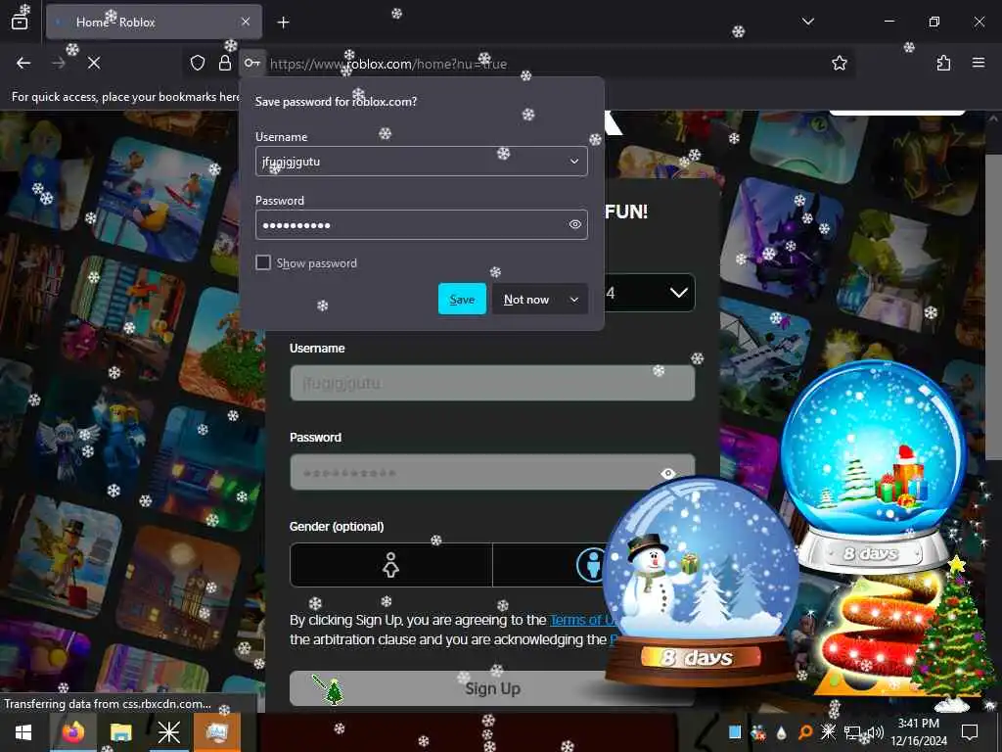Close the Home - Roblox tab
The width and height of the screenshot is (1002, 752).
(x=246, y=22)
